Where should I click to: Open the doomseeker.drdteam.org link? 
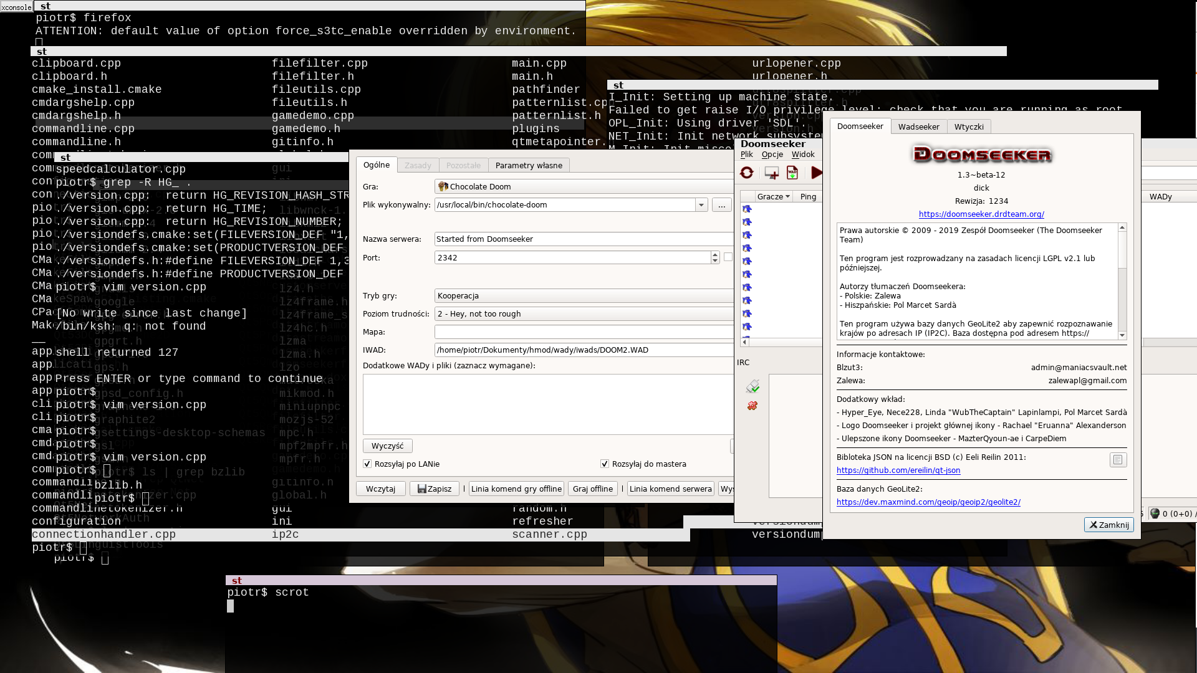(x=981, y=214)
